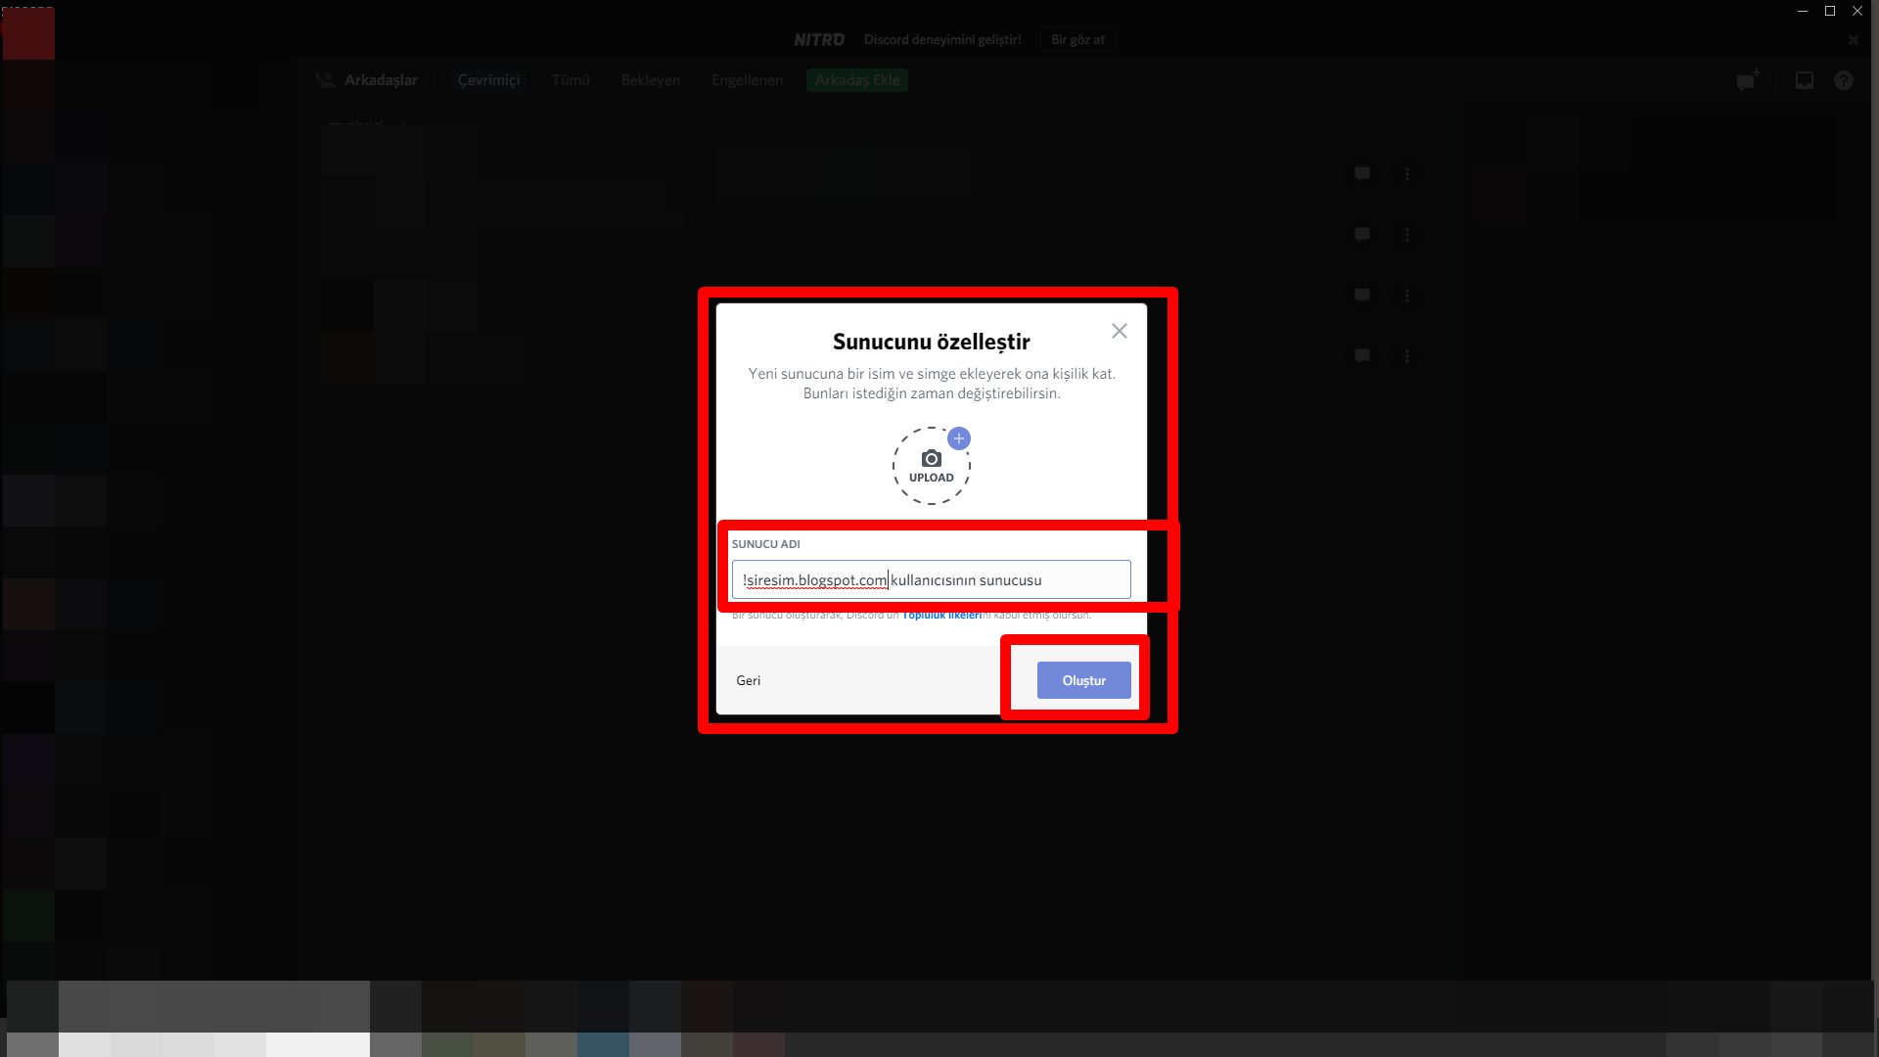Focus the Sunucu Adı input field
Viewport: 1879px width, 1057px height.
pos(931,579)
